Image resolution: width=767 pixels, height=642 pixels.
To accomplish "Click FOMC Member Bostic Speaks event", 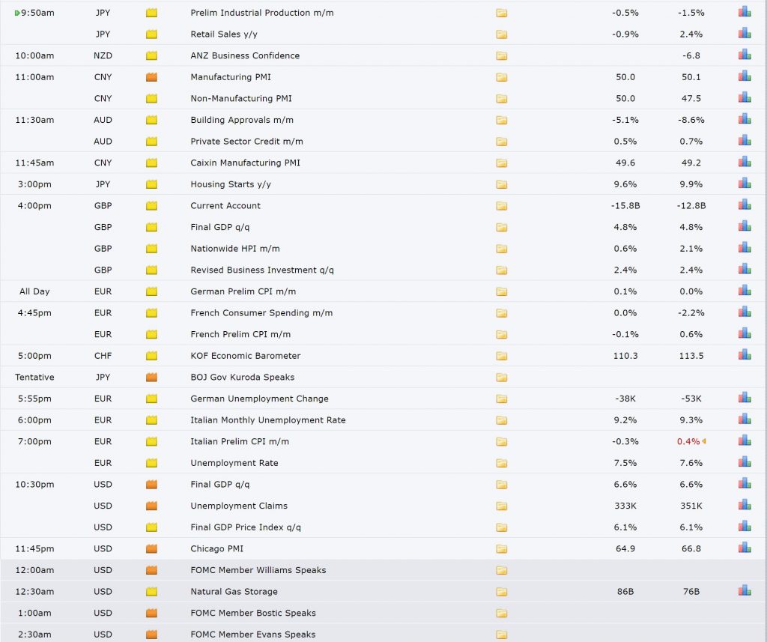I will pos(253,613).
